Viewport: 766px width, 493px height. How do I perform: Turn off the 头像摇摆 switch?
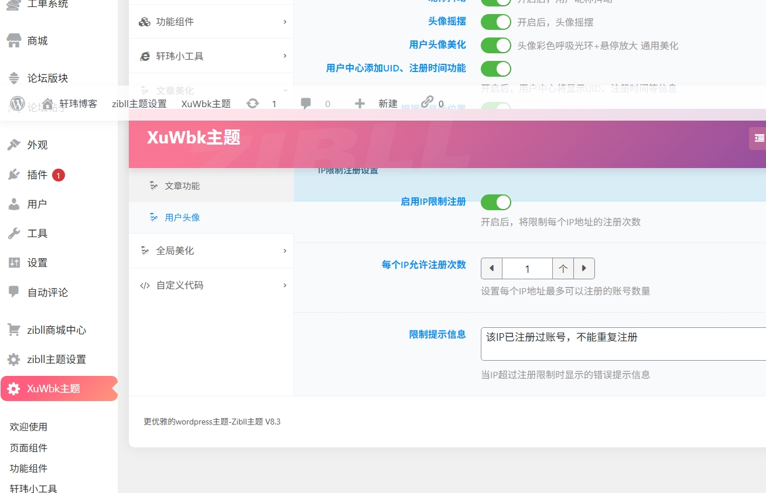coord(496,22)
